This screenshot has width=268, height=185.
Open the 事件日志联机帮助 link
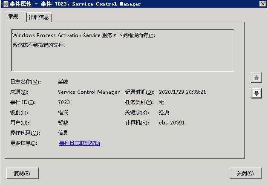click(79, 143)
